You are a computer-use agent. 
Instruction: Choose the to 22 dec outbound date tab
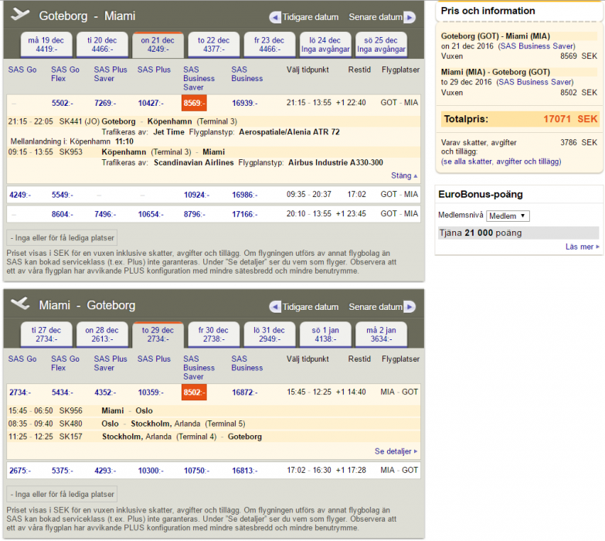point(213,45)
